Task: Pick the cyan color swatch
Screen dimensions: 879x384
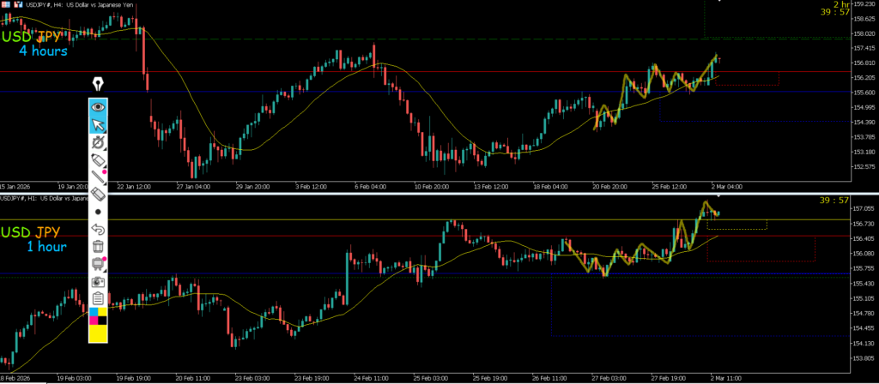Action: point(94,314)
